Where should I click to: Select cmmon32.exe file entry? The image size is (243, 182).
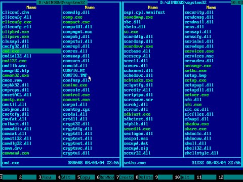pos(16,75)
